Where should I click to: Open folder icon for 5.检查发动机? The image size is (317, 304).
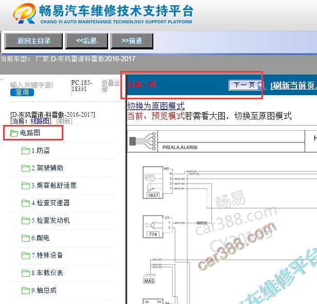26,221
